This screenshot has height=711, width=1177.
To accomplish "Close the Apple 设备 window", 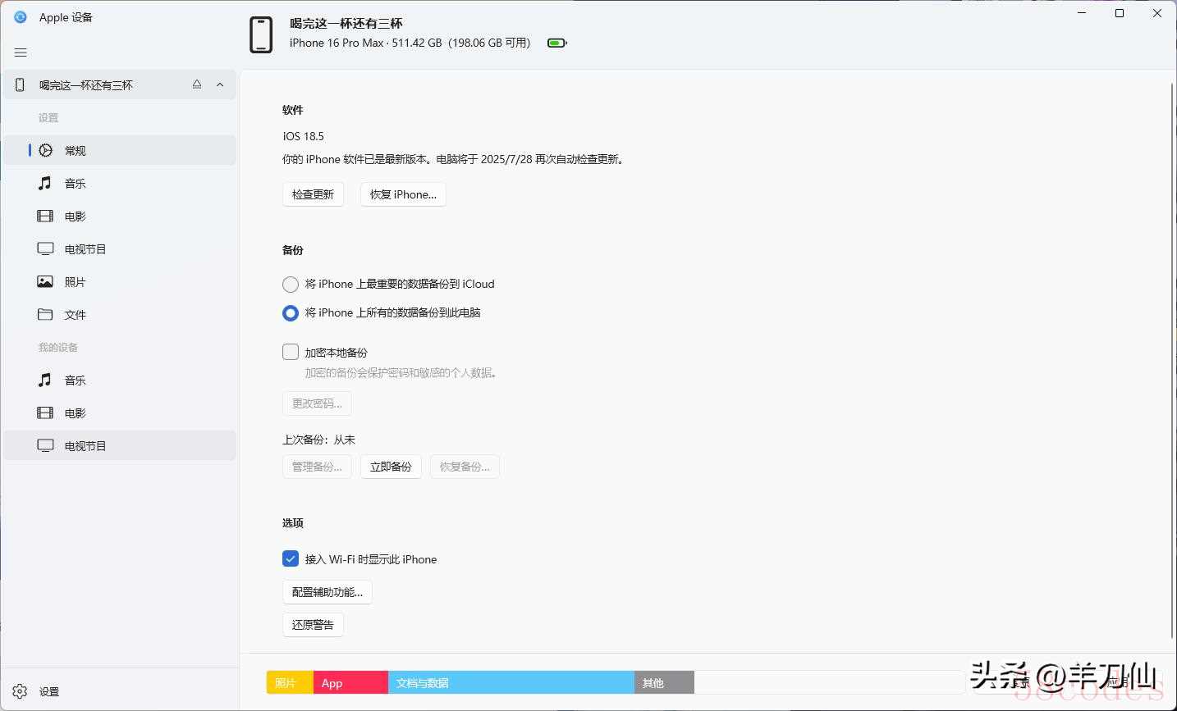I will coord(1157,13).
